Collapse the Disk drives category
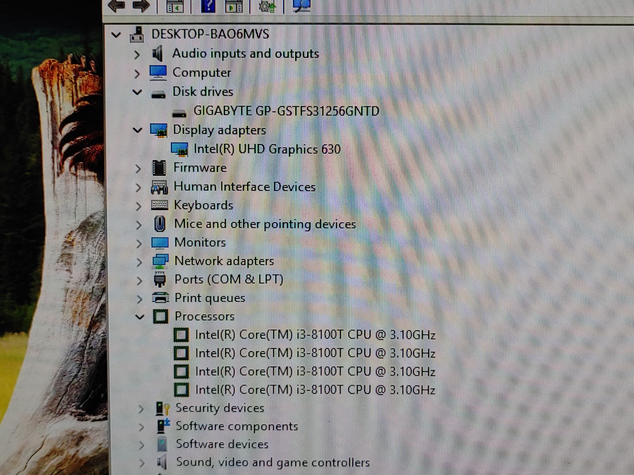 137,92
